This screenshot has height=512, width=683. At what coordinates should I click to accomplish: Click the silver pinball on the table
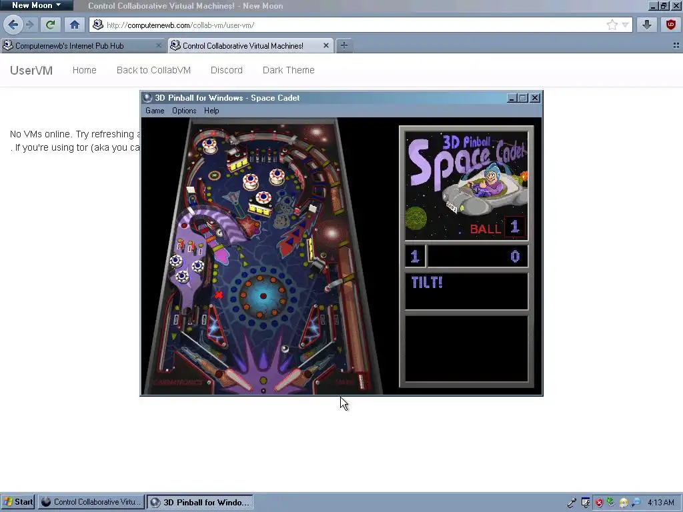(x=285, y=349)
